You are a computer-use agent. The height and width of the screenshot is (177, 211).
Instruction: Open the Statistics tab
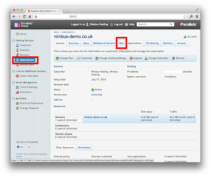click(168, 43)
